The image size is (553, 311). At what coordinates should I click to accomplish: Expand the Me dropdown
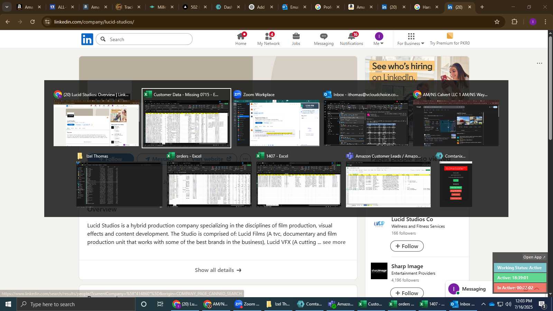coord(379,39)
